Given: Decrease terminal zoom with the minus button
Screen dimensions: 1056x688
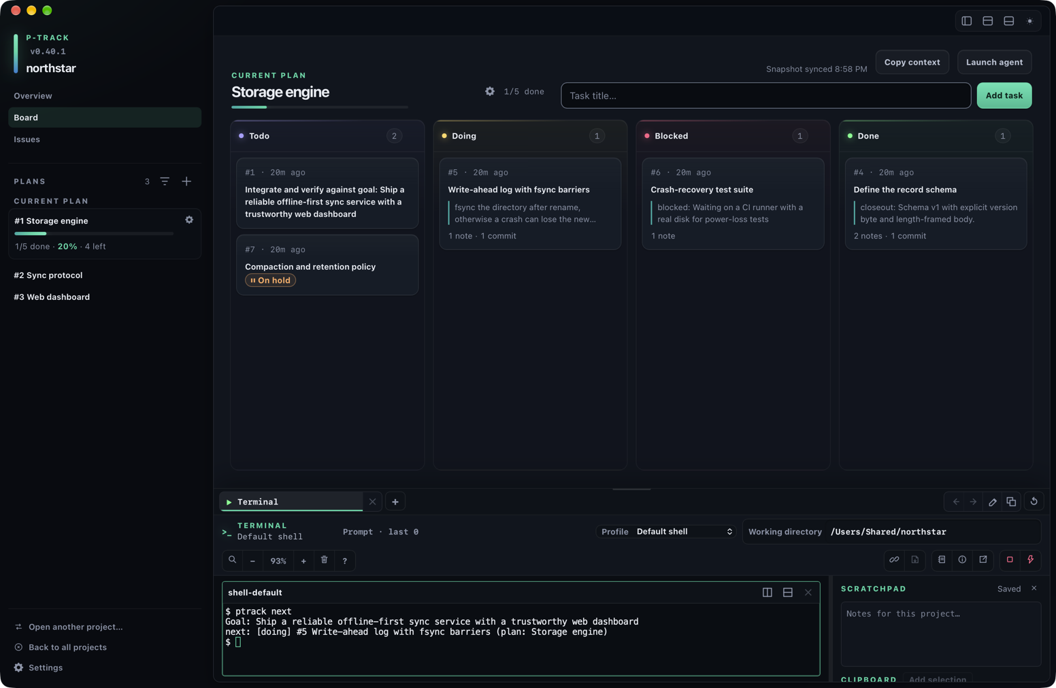Looking at the screenshot, I should (252, 561).
